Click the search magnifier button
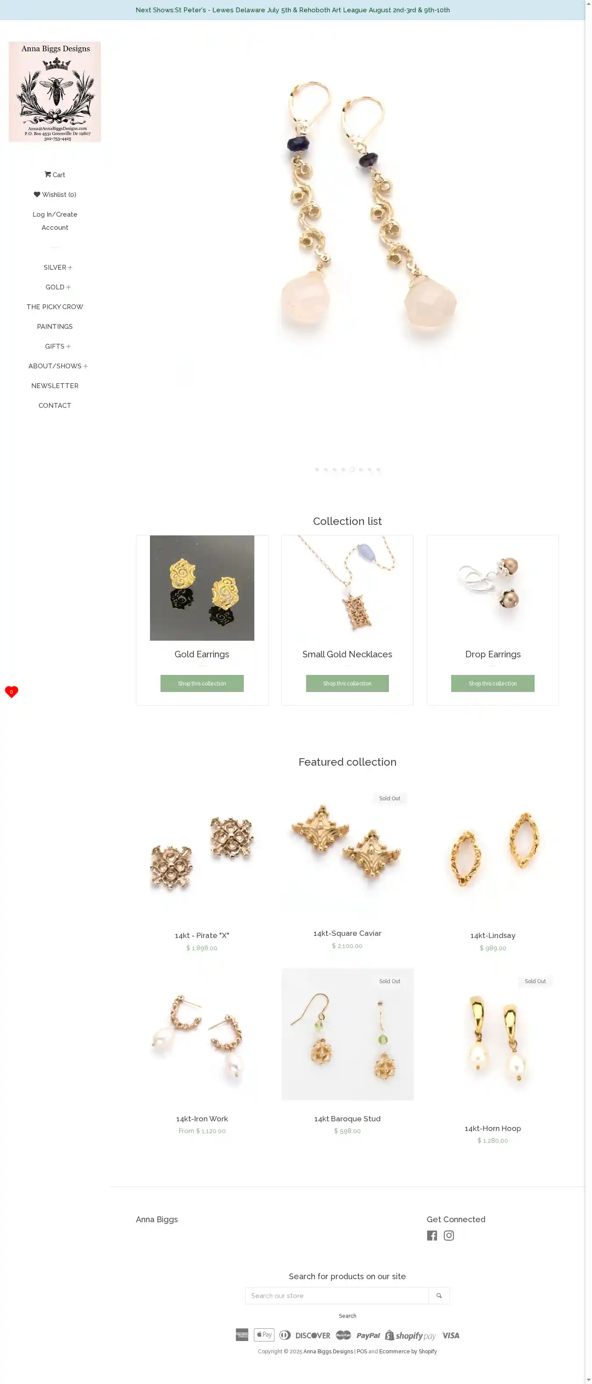 click(x=439, y=1295)
